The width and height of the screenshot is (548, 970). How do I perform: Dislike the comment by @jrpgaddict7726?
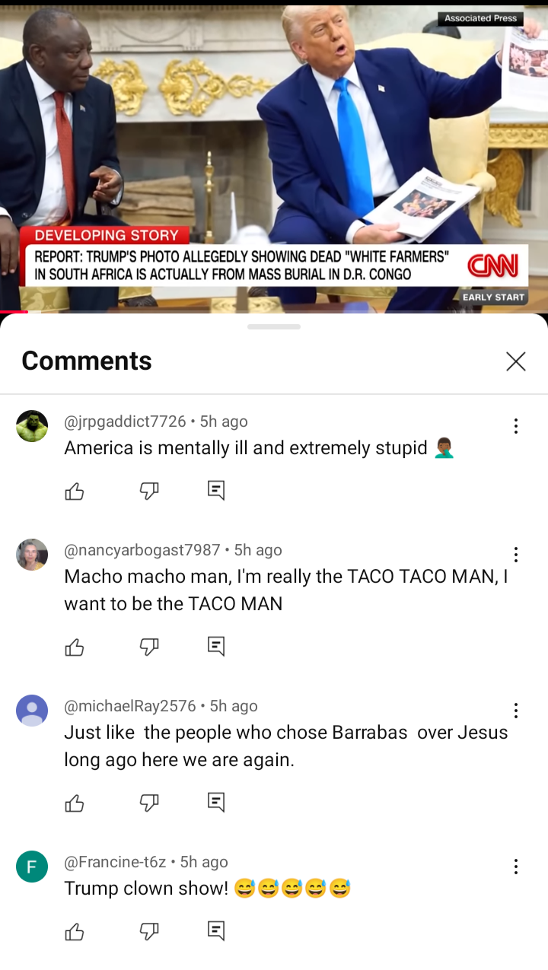pos(149,491)
